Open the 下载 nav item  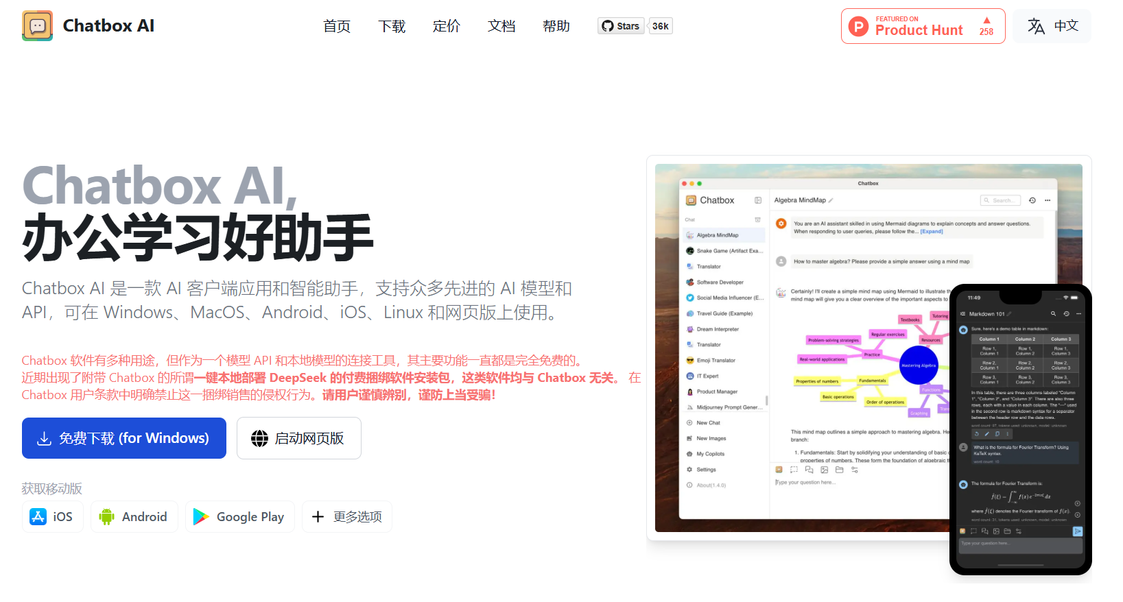pyautogui.click(x=392, y=26)
